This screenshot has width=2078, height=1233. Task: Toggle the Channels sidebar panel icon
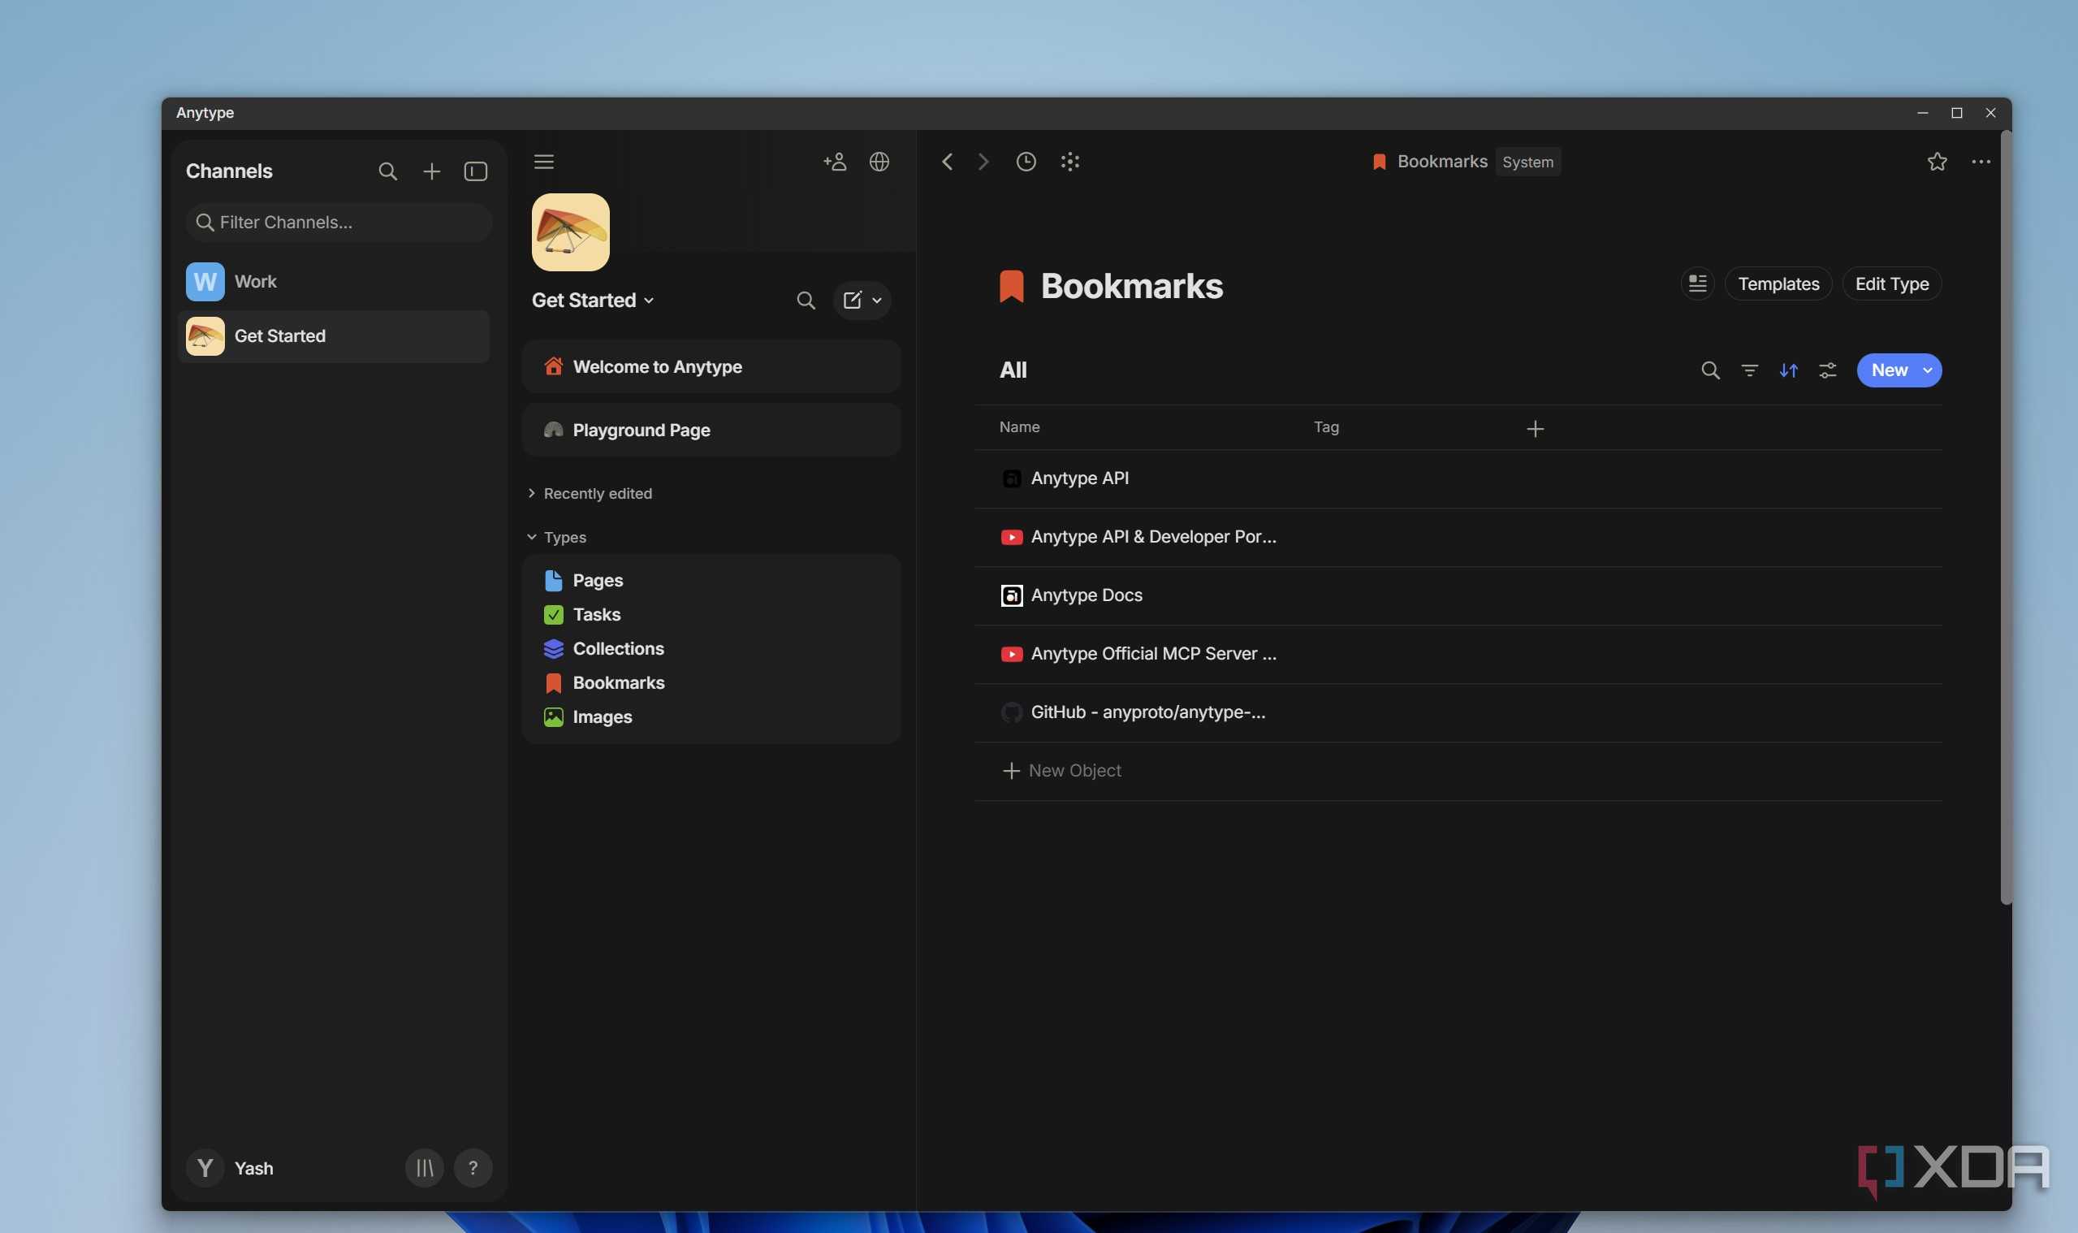pyautogui.click(x=475, y=171)
